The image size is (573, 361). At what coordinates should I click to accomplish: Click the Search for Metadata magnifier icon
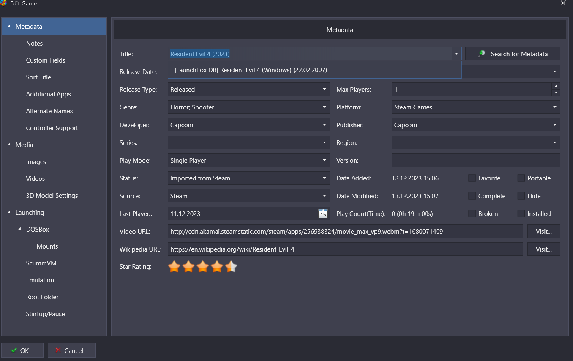482,54
